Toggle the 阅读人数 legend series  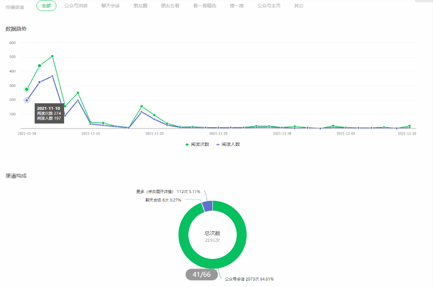click(228, 144)
